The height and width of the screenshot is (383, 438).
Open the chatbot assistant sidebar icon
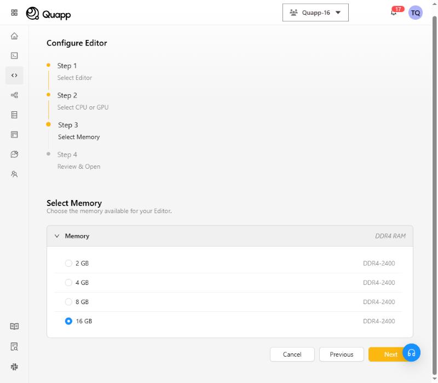(14, 155)
